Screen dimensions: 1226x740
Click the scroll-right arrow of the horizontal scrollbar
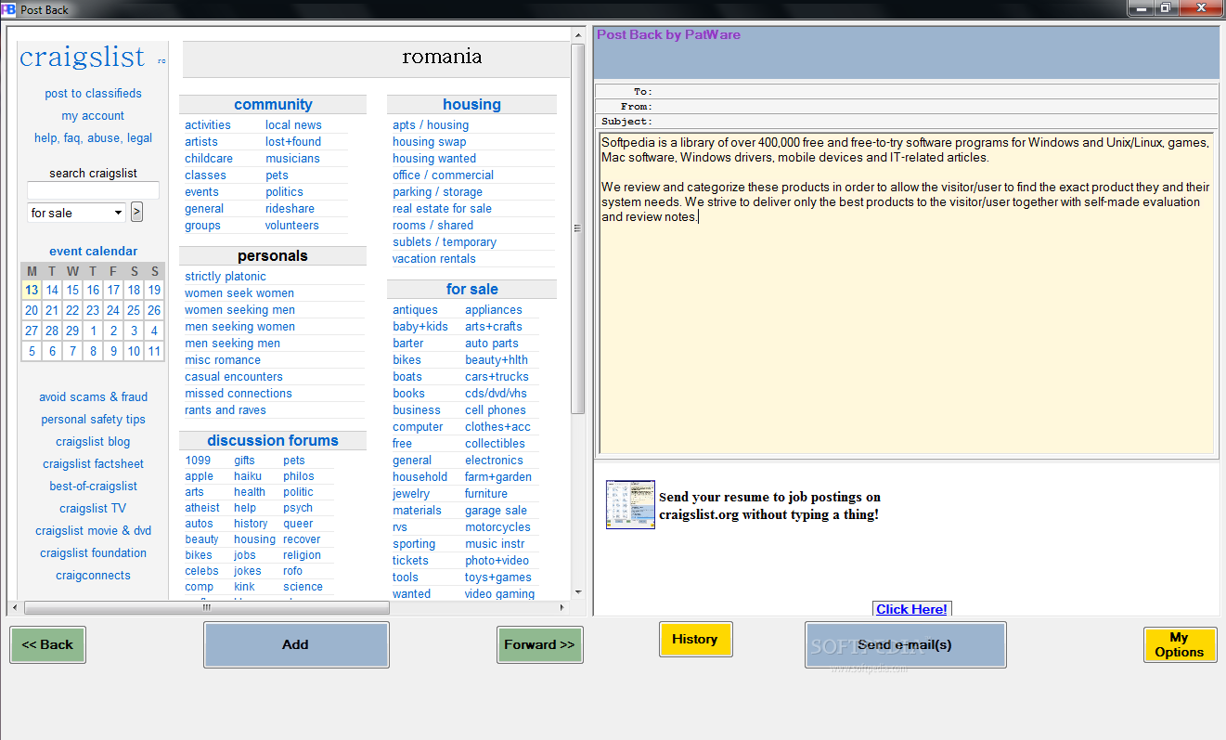[561, 608]
